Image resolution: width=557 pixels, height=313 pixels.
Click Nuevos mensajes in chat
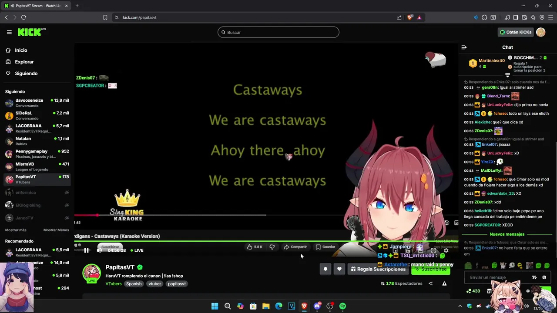507,234
